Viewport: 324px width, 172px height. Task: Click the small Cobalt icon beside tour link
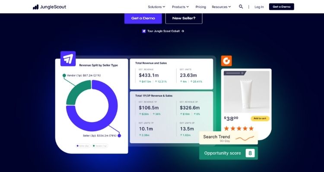click(x=144, y=31)
